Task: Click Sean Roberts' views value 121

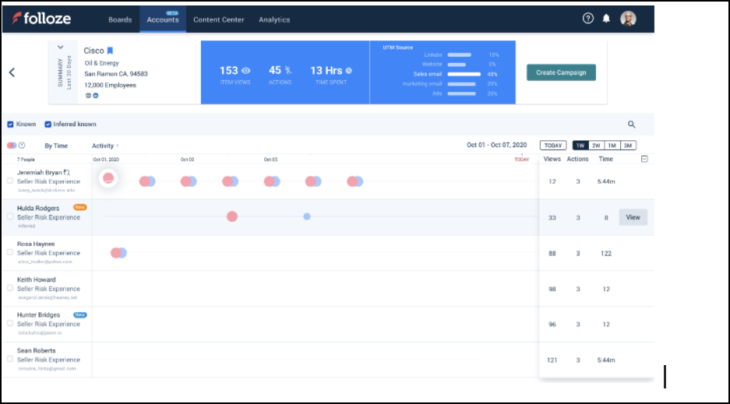Action: [552, 360]
